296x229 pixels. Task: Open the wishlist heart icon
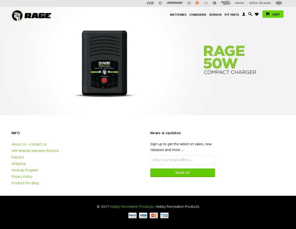[x=257, y=14]
